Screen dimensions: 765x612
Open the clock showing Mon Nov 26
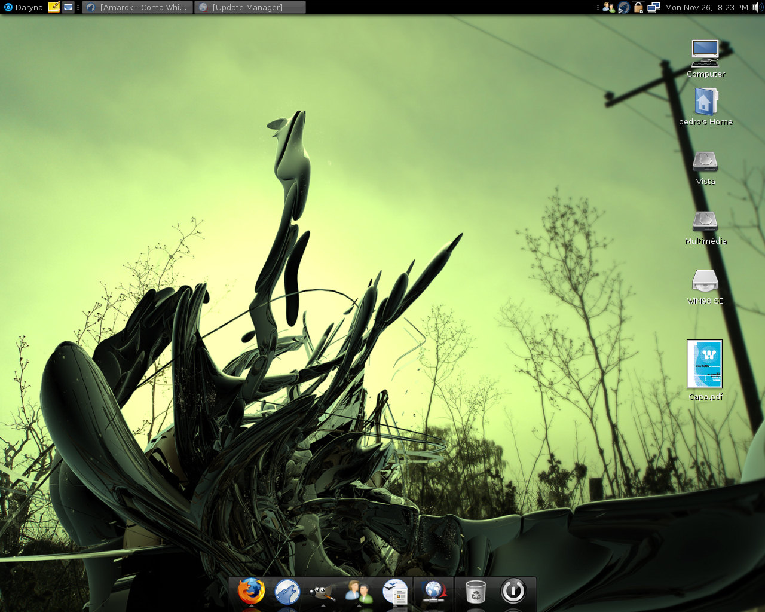tap(706, 7)
